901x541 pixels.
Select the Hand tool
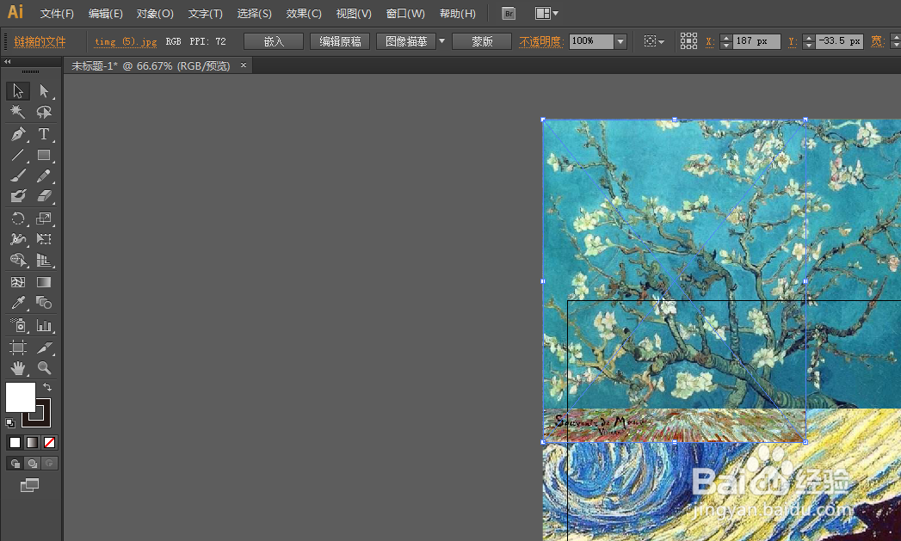[18, 367]
